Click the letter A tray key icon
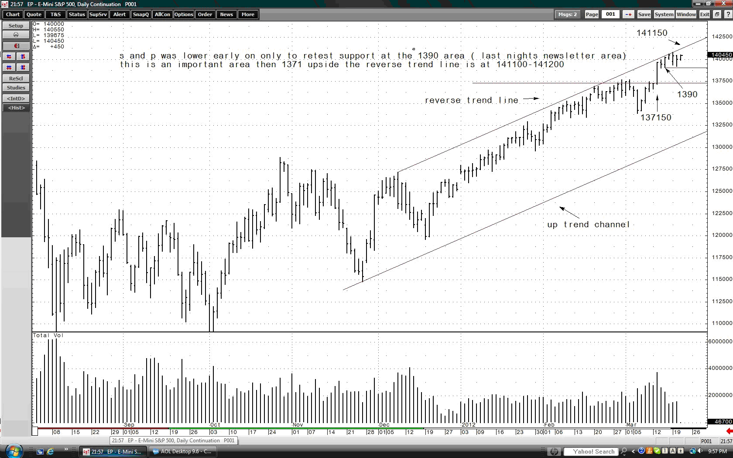 pos(673,451)
